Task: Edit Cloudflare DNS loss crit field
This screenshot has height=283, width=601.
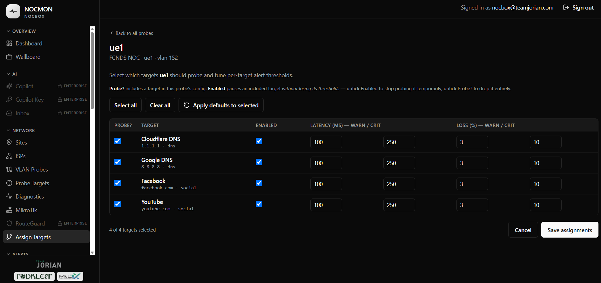Action: [546, 142]
